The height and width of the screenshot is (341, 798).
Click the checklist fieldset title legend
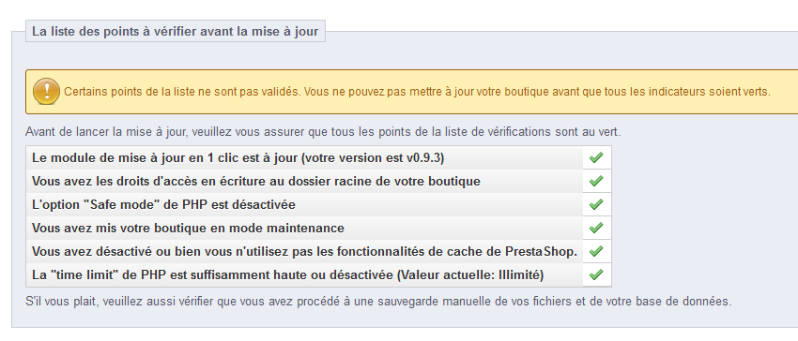(175, 31)
